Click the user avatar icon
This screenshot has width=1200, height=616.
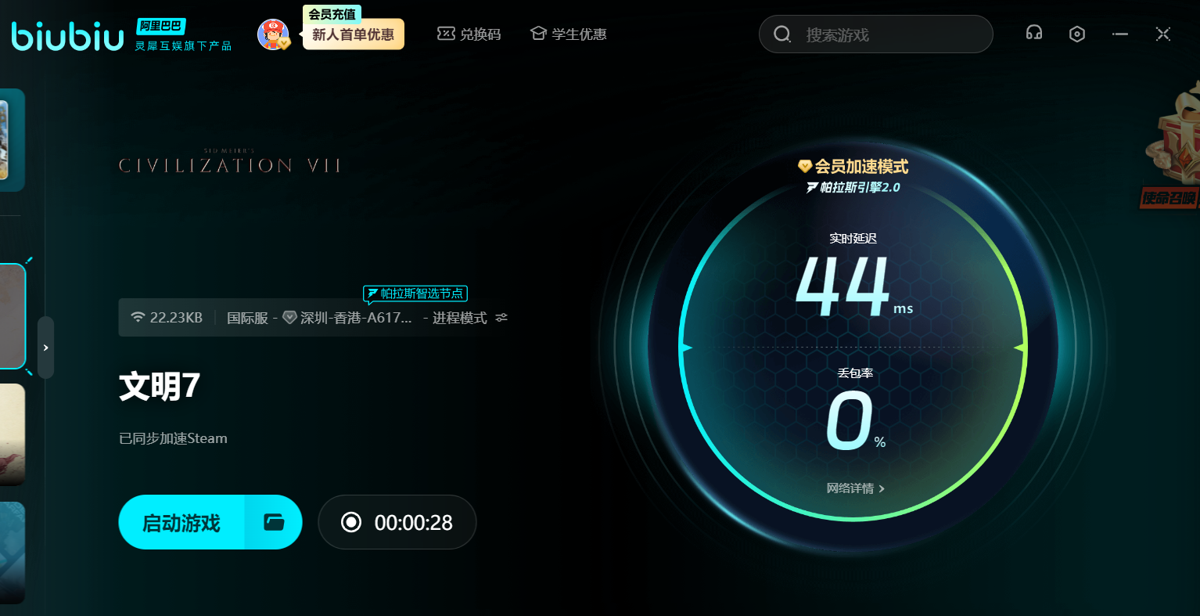point(273,34)
